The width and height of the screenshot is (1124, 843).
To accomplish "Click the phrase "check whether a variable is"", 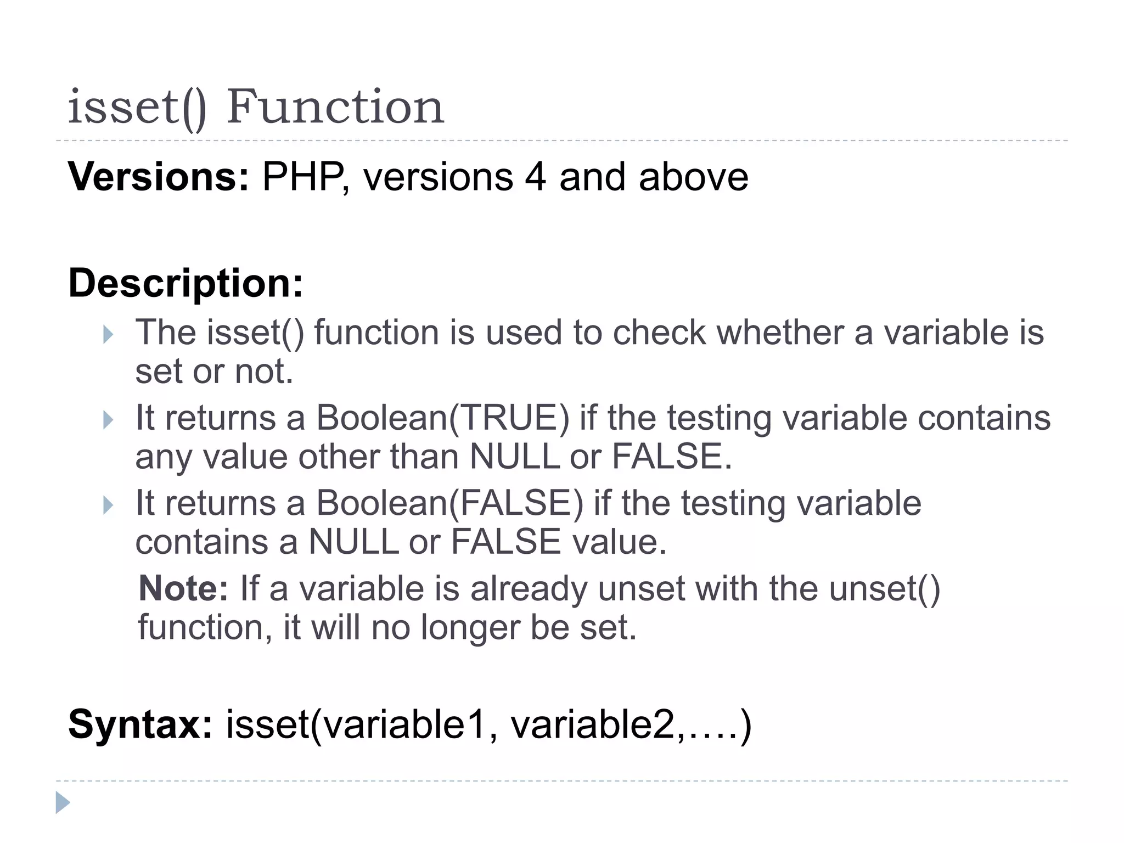I will (828, 333).
